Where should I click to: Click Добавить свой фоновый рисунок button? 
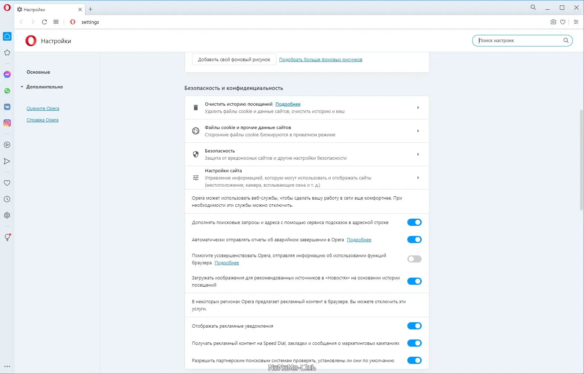tap(234, 59)
